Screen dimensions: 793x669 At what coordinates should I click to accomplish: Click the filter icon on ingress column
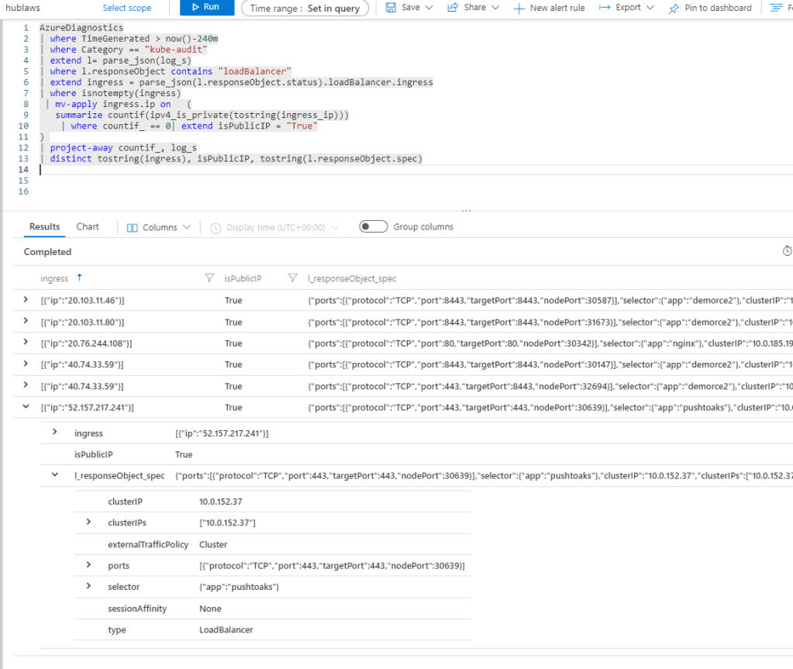(x=209, y=278)
